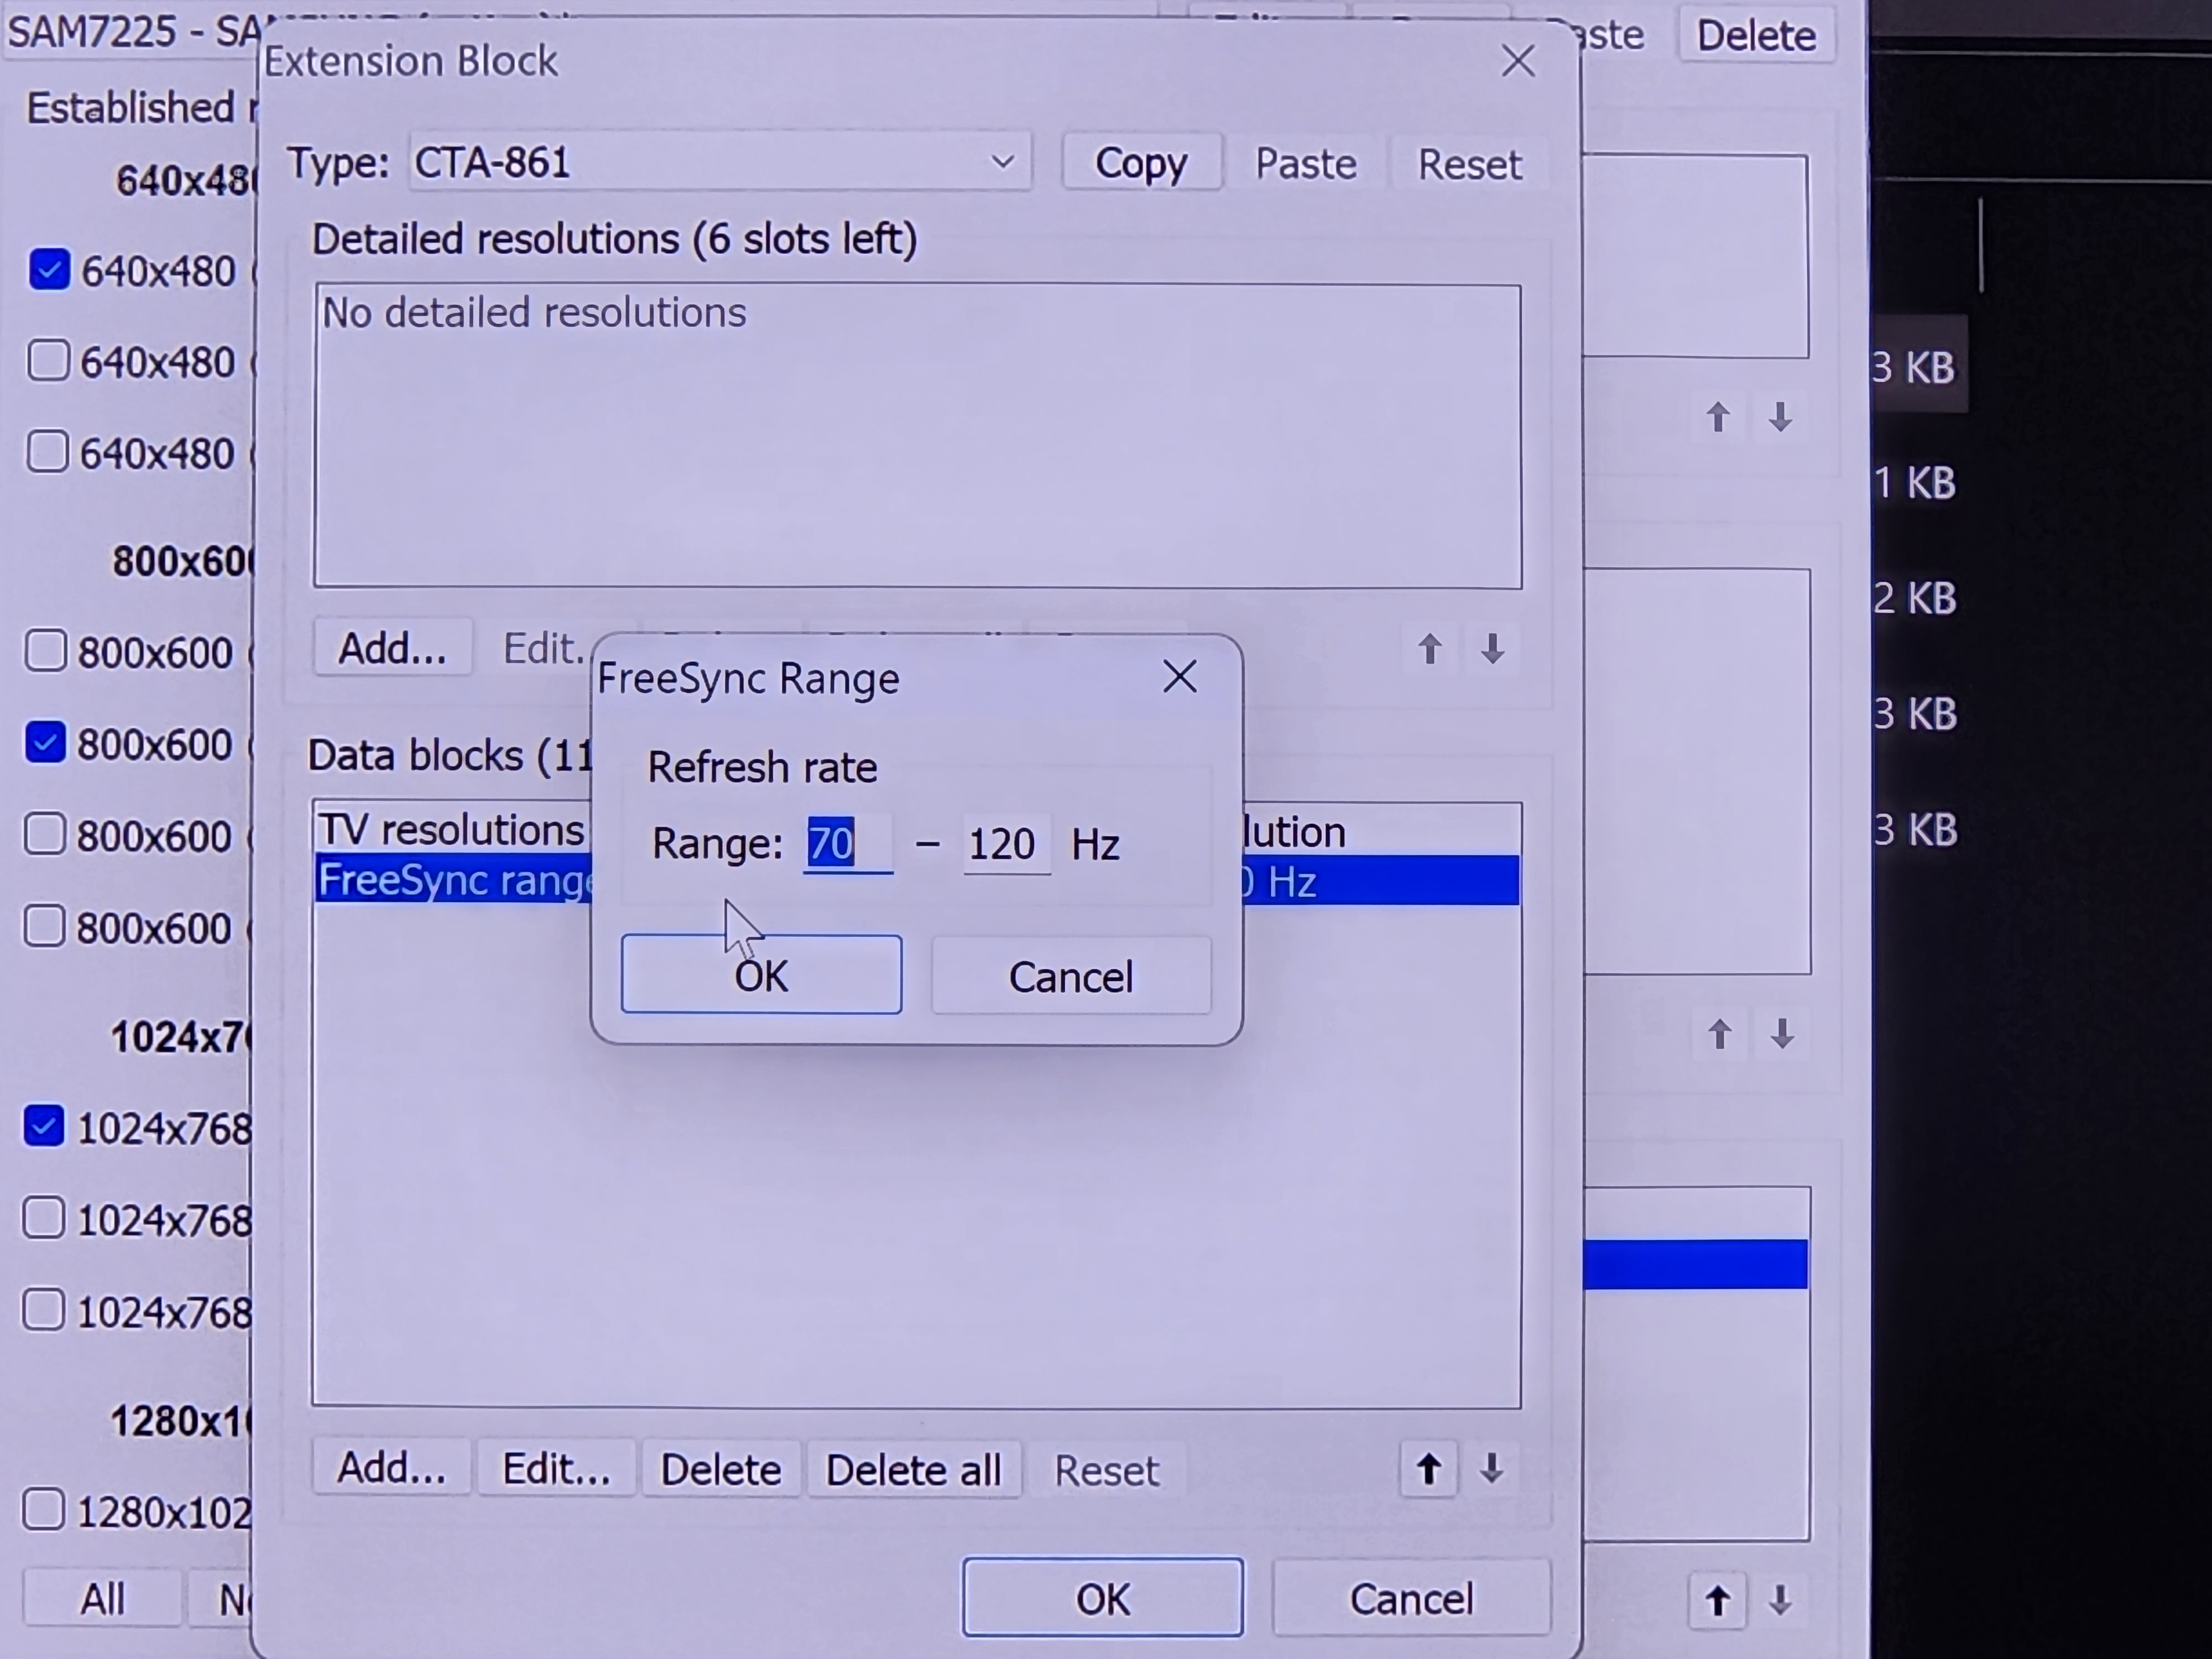Click detailed resolutions move up arrow
This screenshot has width=2212, height=1659.
pyautogui.click(x=1429, y=649)
